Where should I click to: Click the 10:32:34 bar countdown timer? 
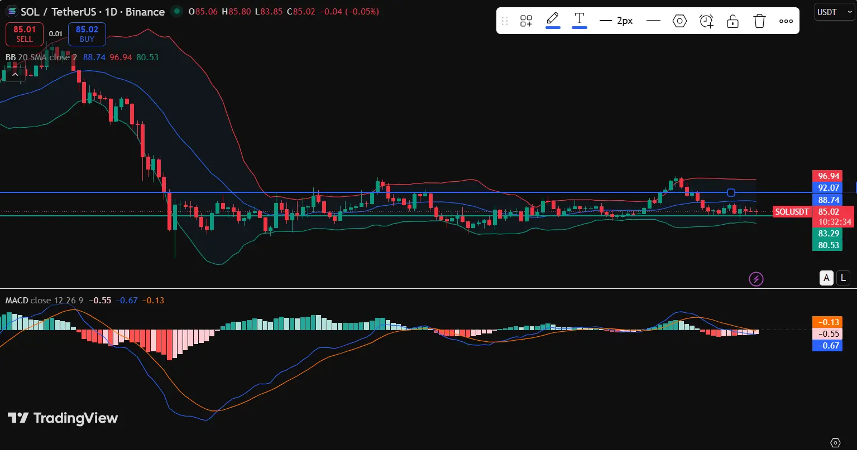click(x=835, y=222)
